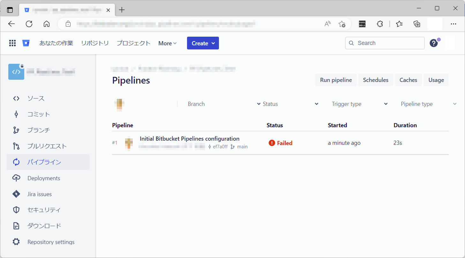The image size is (465, 258).
Task: Open the failed Initial Bitbucket Pipelines configuration run
Action: 189,138
